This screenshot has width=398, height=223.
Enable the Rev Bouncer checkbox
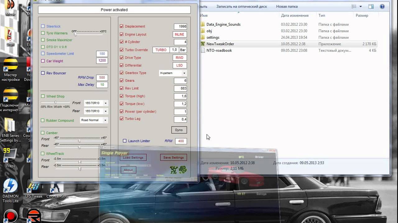click(x=43, y=73)
